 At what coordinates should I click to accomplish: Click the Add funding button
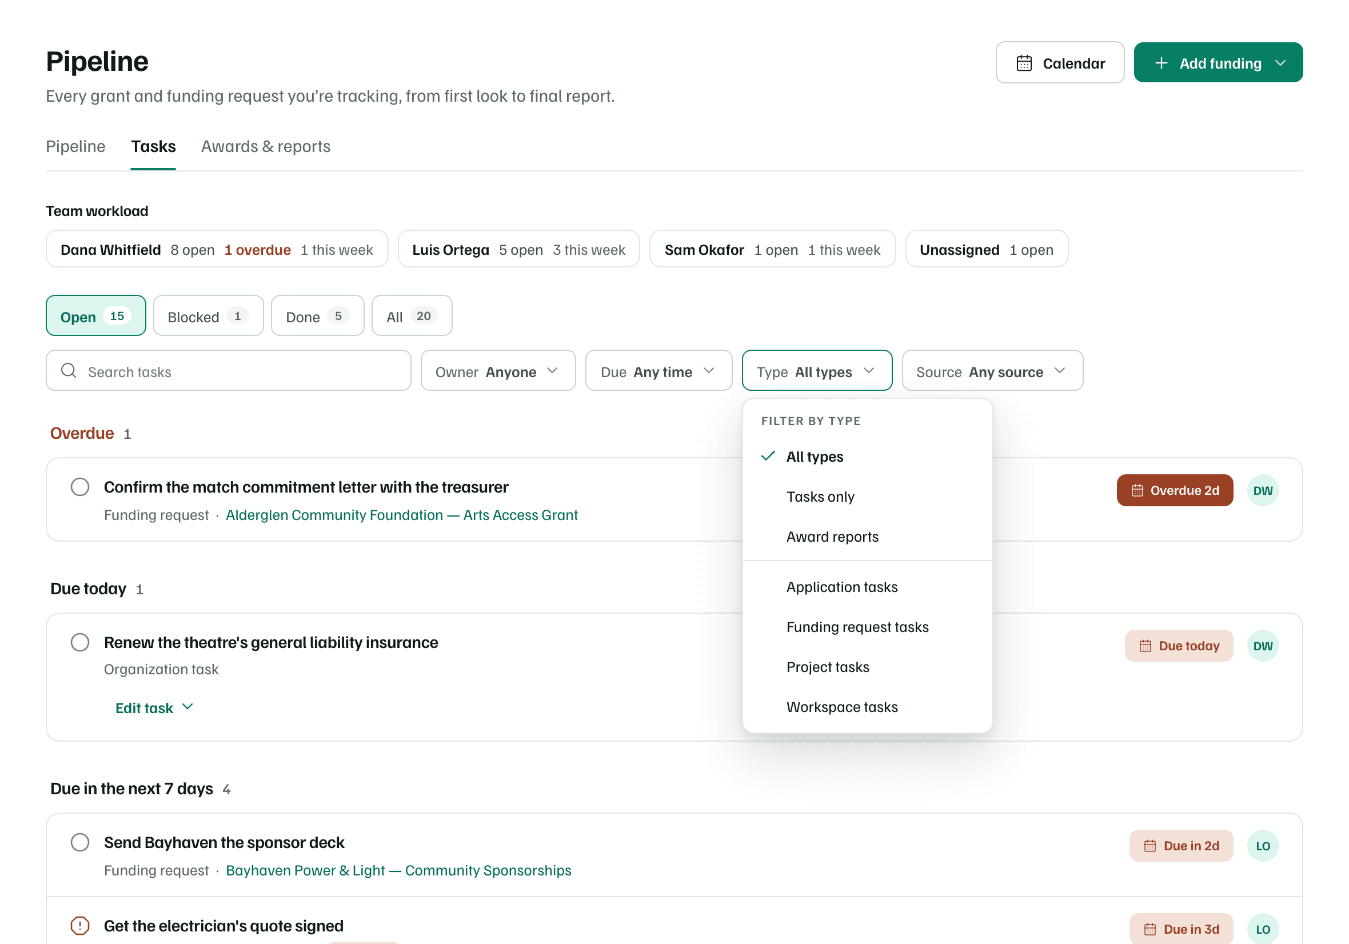click(x=1218, y=63)
